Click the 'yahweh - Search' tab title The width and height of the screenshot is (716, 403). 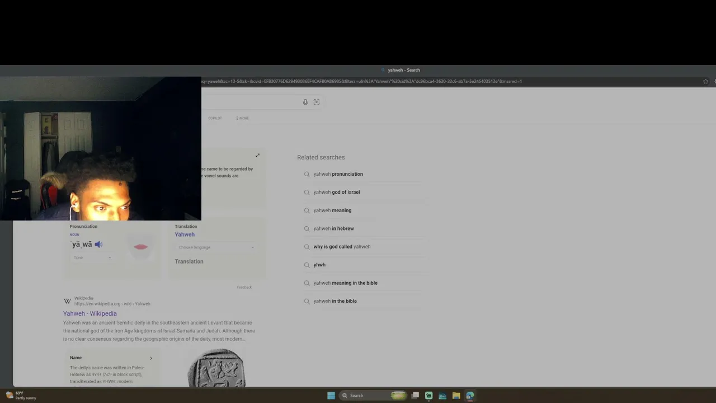pyautogui.click(x=404, y=70)
